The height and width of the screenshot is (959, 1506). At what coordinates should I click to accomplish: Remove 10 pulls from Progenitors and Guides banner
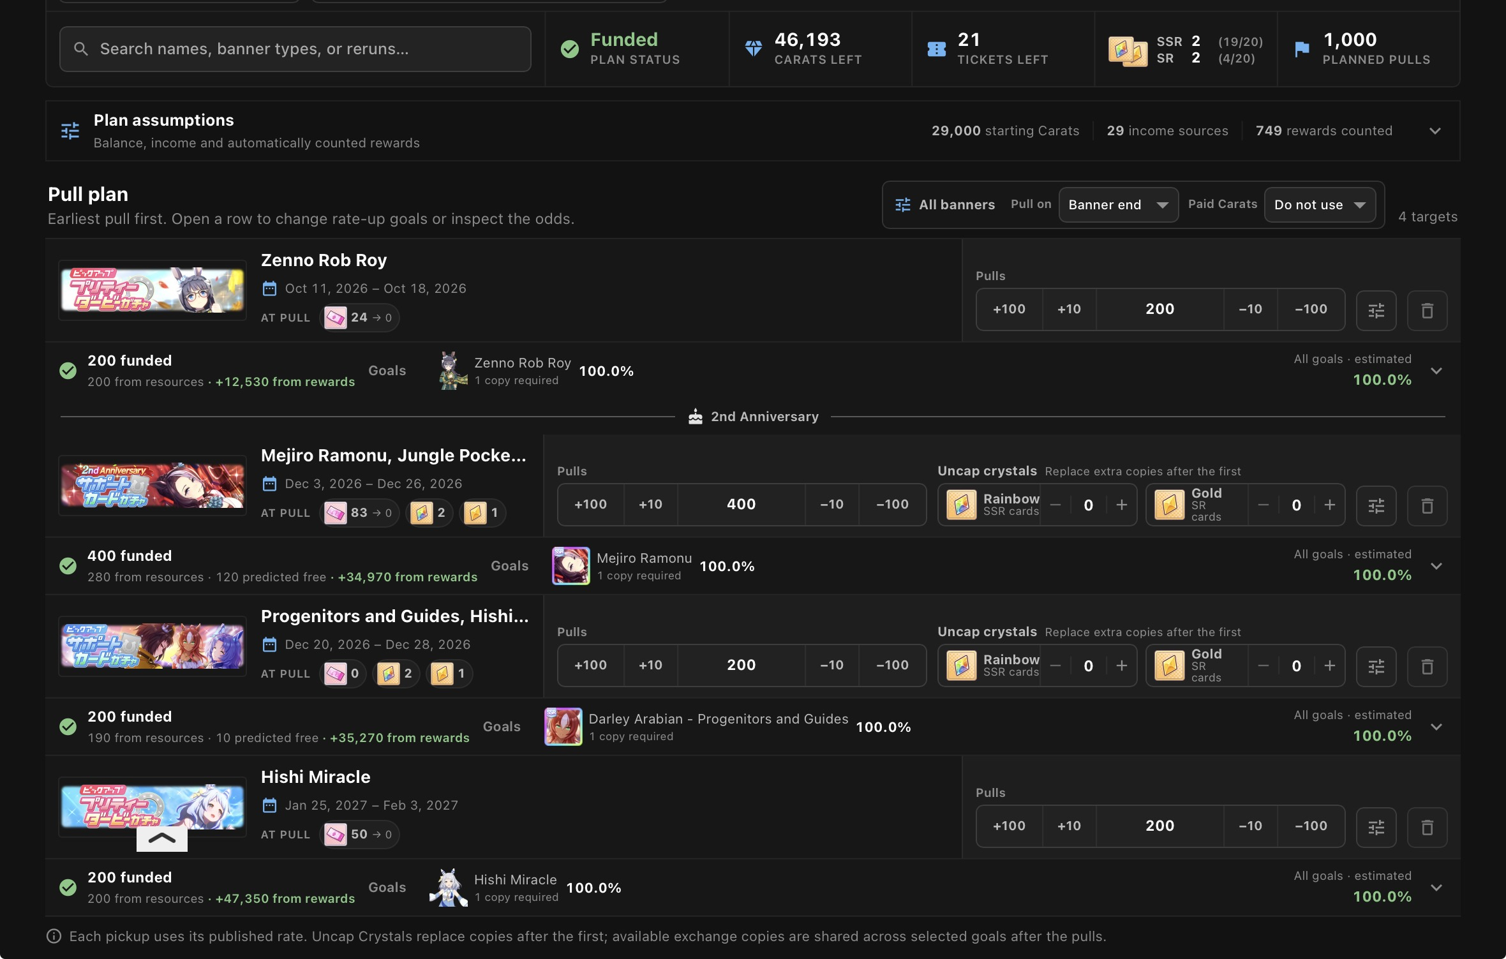(x=831, y=665)
